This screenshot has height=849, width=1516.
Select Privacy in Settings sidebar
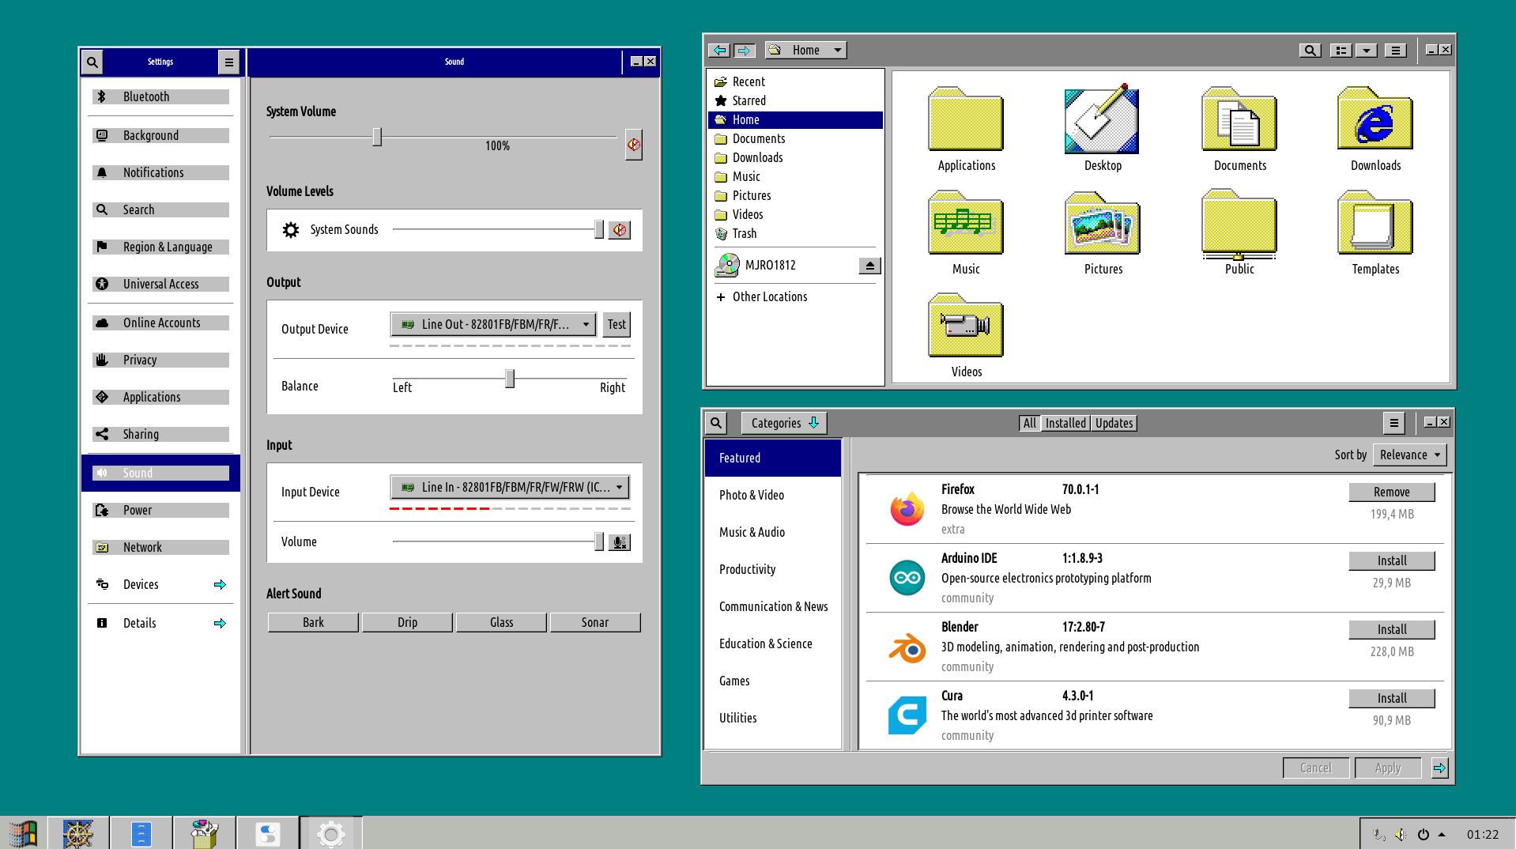pos(160,360)
